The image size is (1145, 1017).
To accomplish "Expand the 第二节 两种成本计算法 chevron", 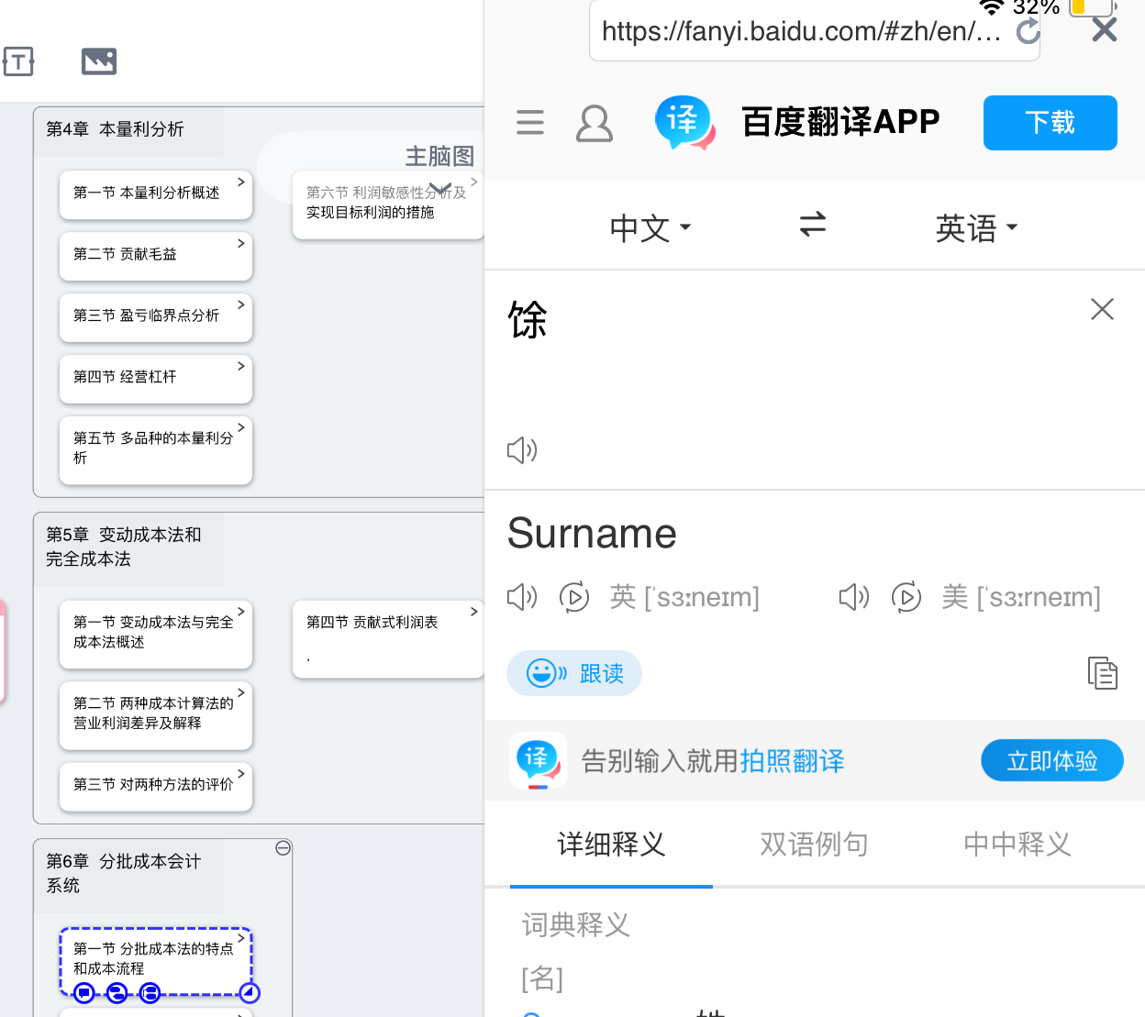I will [x=241, y=692].
